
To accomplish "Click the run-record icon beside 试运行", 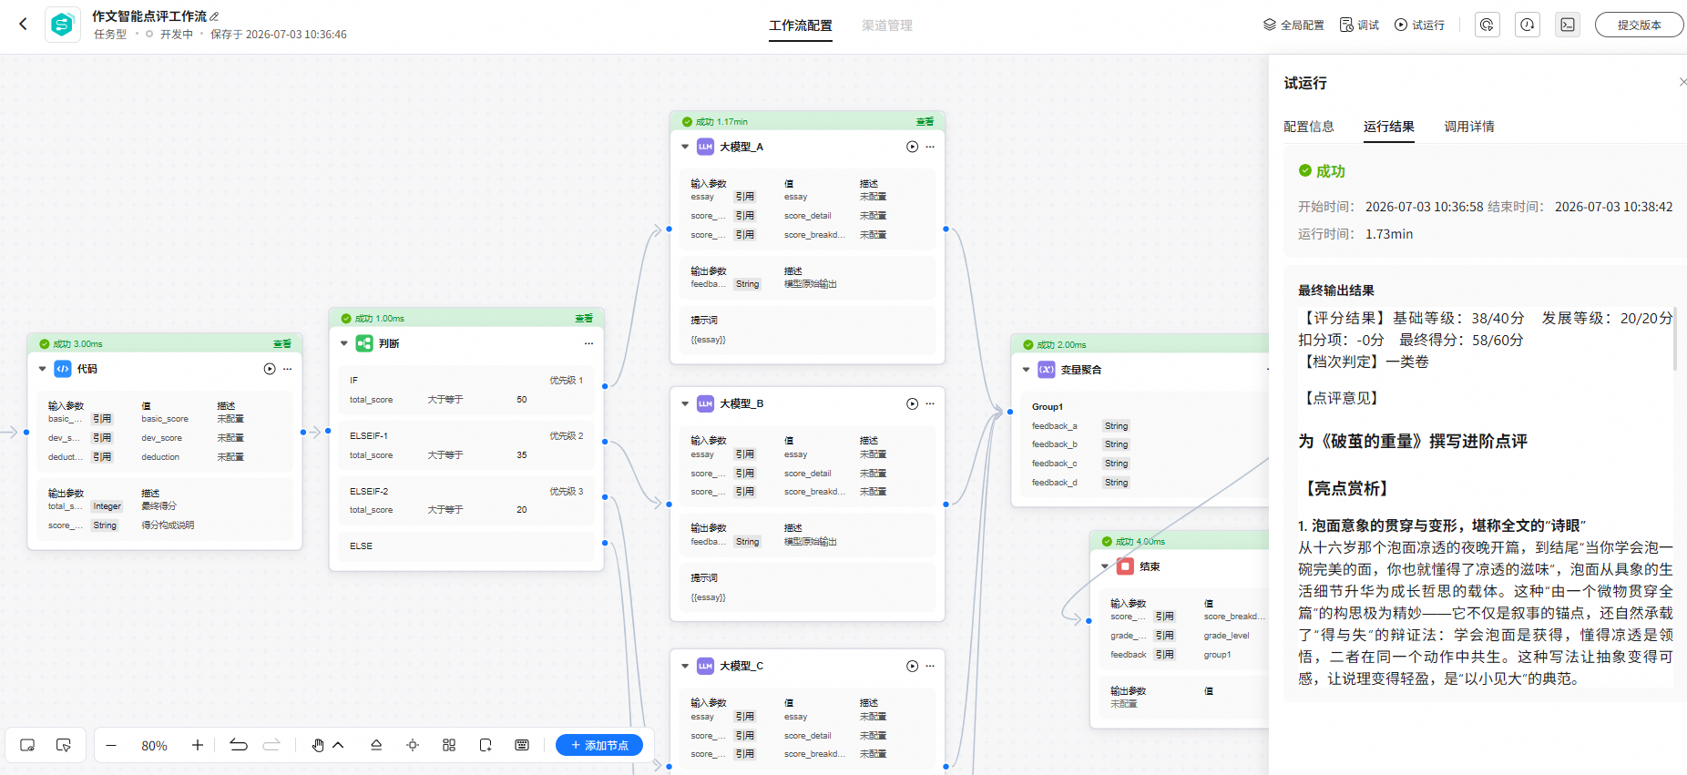I will pyautogui.click(x=1488, y=25).
